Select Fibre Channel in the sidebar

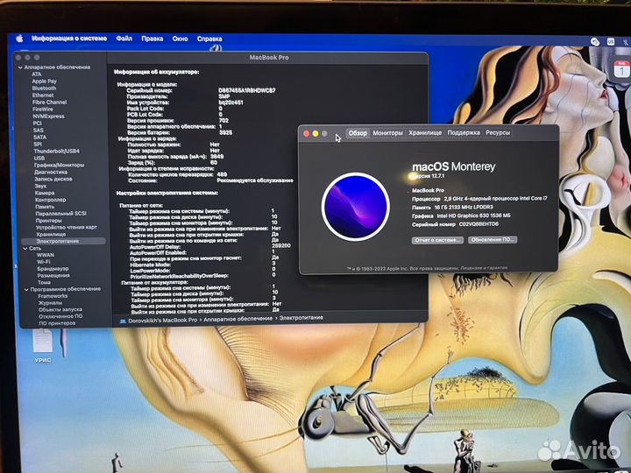(49, 102)
